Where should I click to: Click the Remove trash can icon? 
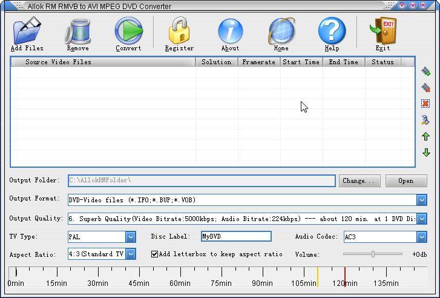(x=77, y=30)
